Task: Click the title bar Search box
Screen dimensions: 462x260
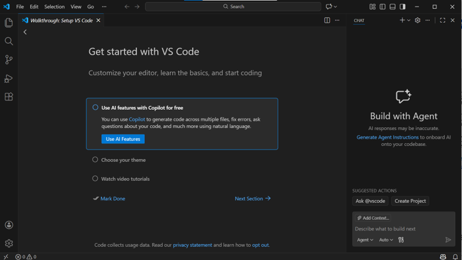Action: coord(233,6)
